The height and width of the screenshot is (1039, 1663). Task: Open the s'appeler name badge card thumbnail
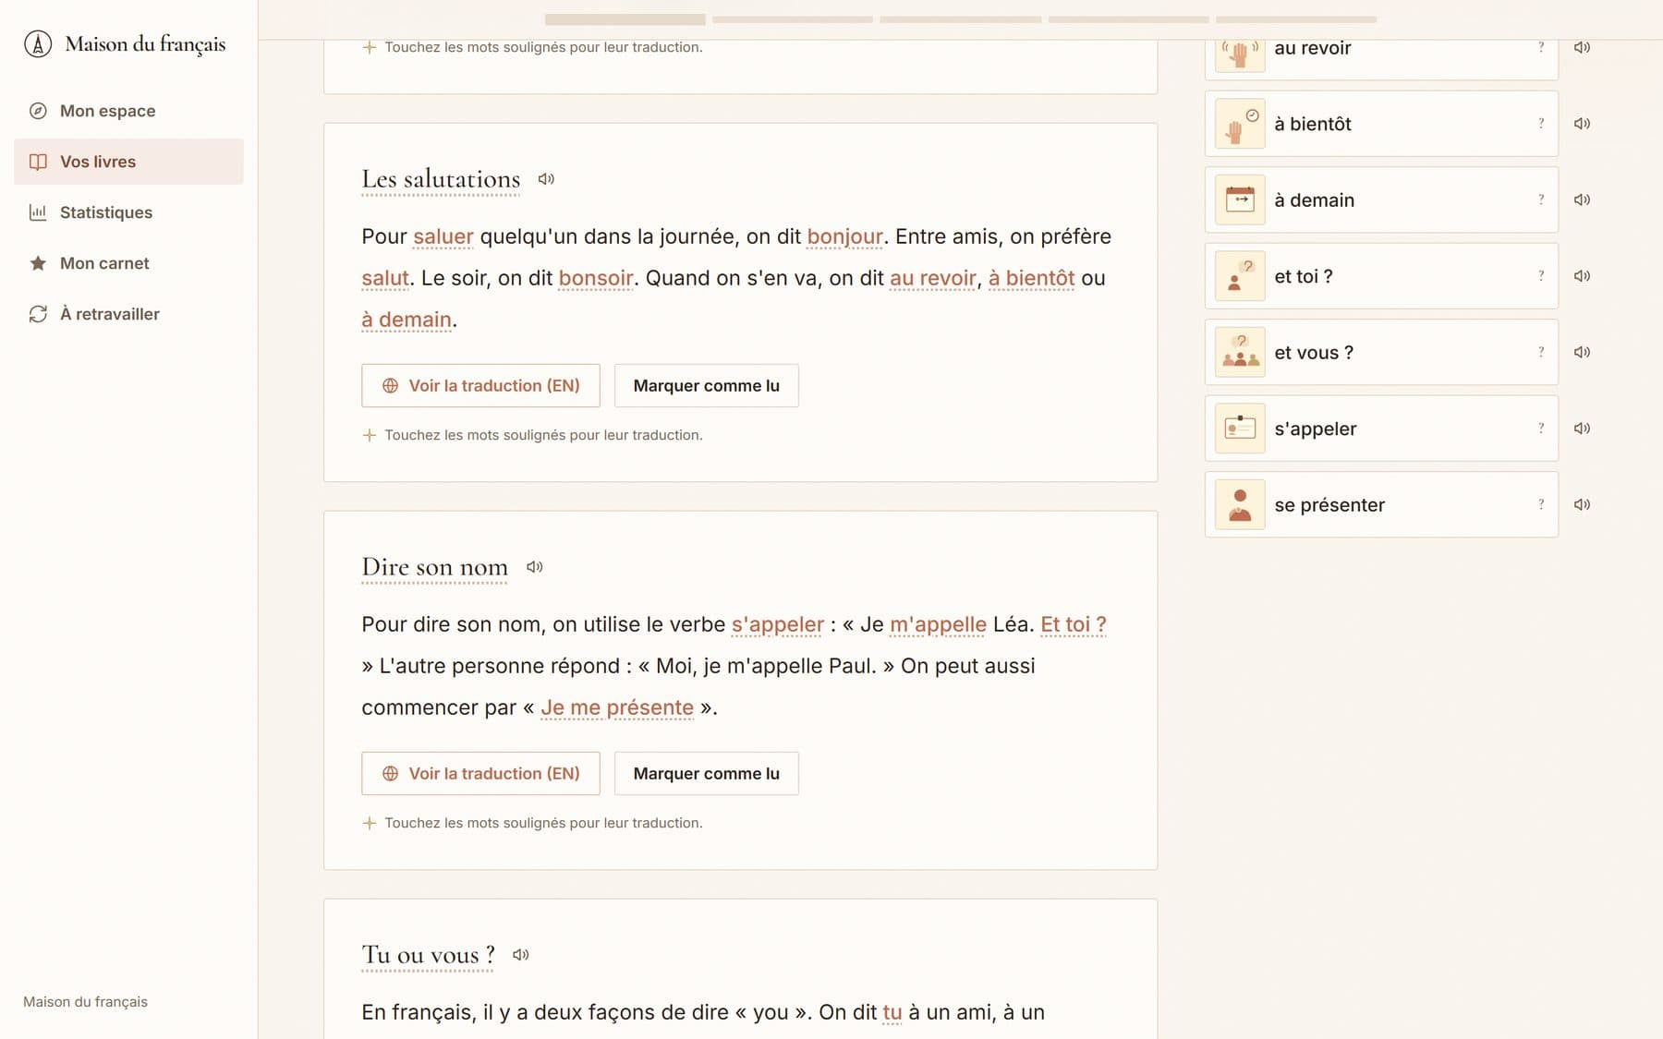(1240, 429)
